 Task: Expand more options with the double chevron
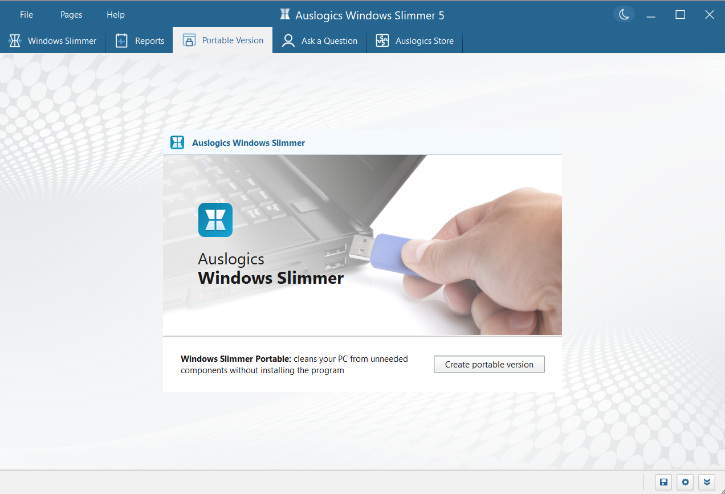point(707,481)
